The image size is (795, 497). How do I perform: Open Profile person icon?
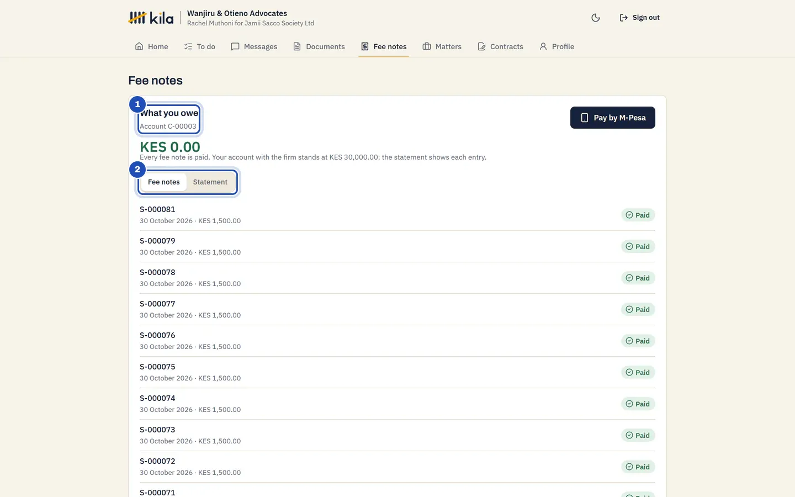543,46
